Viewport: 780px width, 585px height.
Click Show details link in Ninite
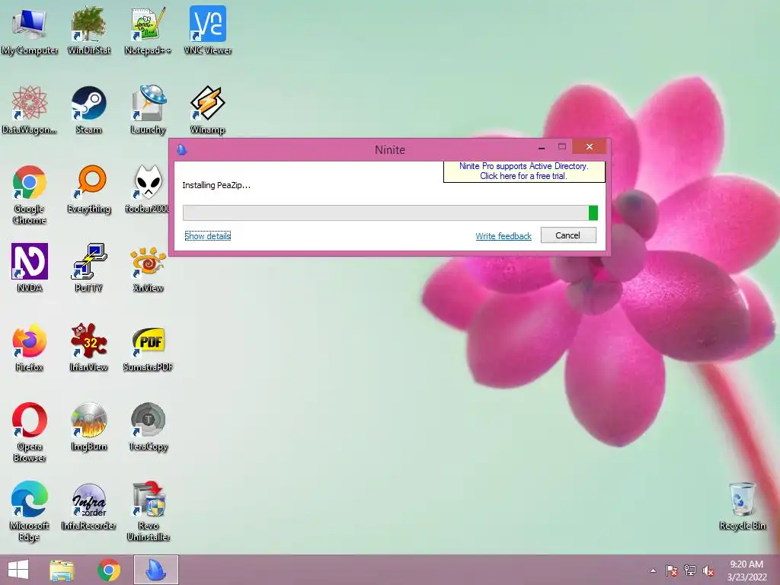click(x=207, y=236)
